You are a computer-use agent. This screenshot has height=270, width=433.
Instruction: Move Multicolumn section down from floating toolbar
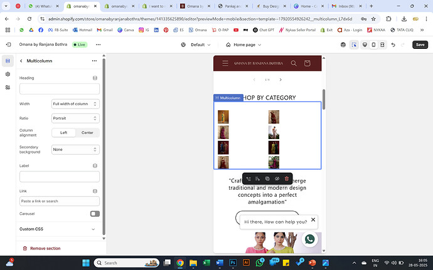point(258,179)
